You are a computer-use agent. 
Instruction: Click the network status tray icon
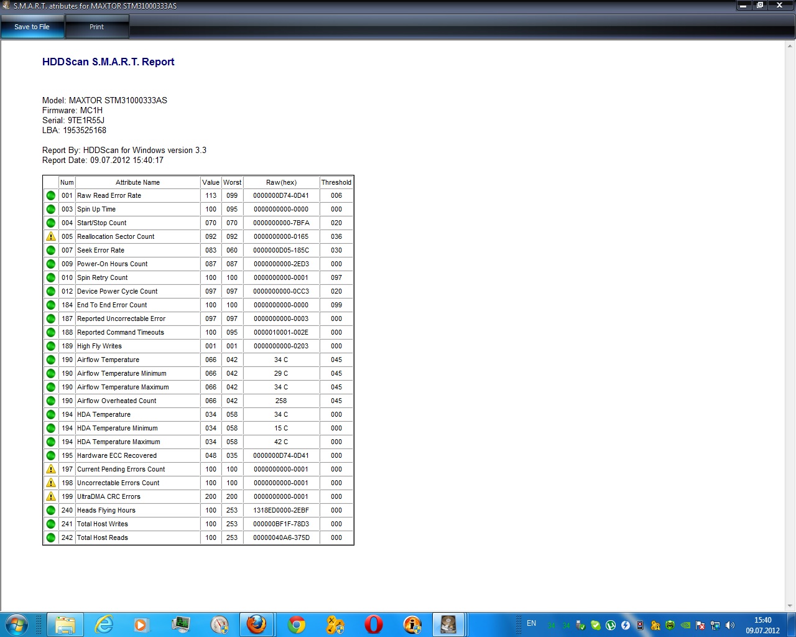tap(715, 625)
